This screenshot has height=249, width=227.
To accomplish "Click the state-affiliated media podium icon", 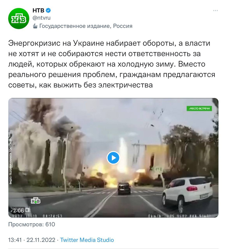I will [35, 26].
